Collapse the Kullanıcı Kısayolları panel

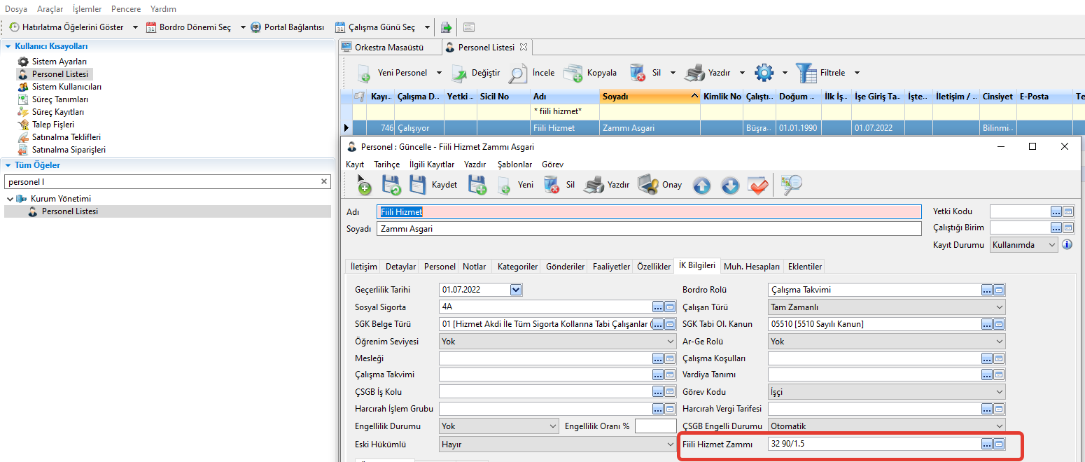(8, 46)
